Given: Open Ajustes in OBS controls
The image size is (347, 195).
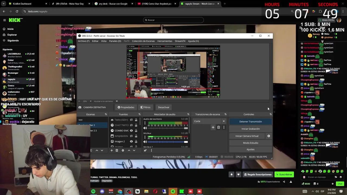Looking at the screenshot, I should [250, 149].
